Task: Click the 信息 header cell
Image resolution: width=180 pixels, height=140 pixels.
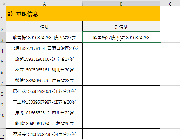Action: tap(44, 26)
